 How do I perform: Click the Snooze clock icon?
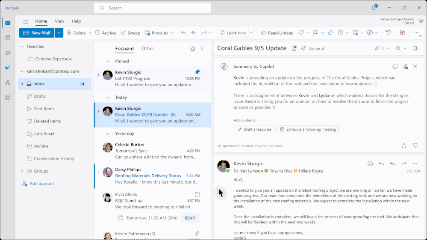(x=340, y=33)
